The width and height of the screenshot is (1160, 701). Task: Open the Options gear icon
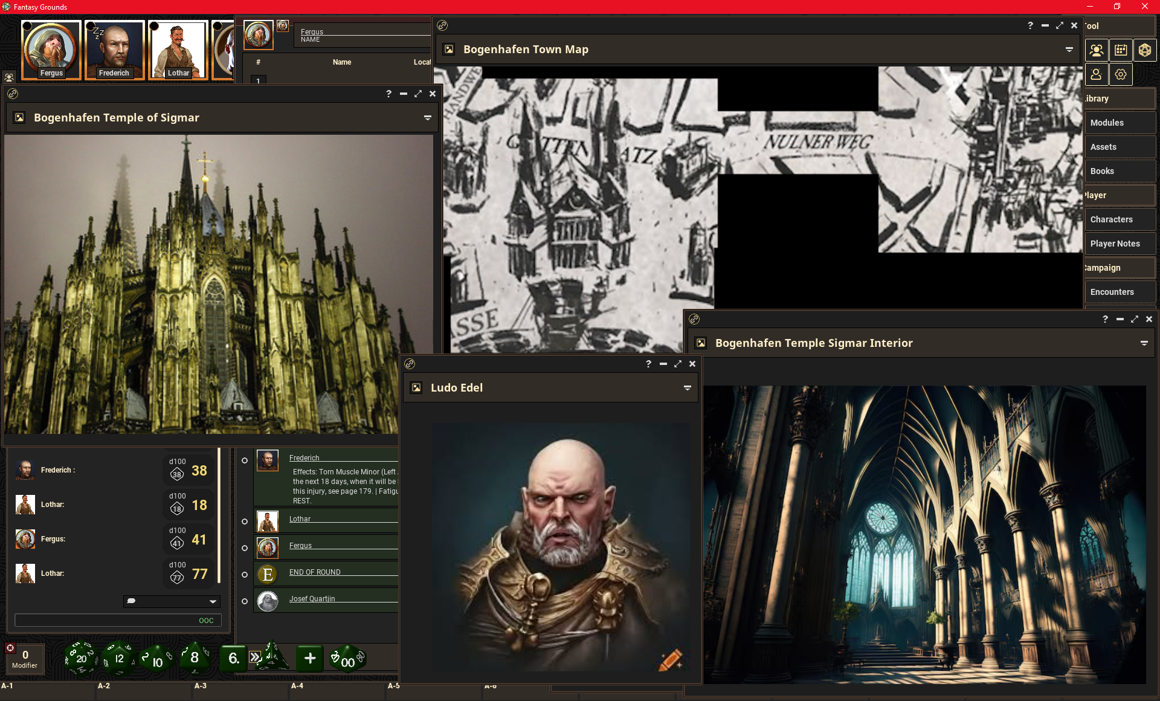click(x=1121, y=74)
